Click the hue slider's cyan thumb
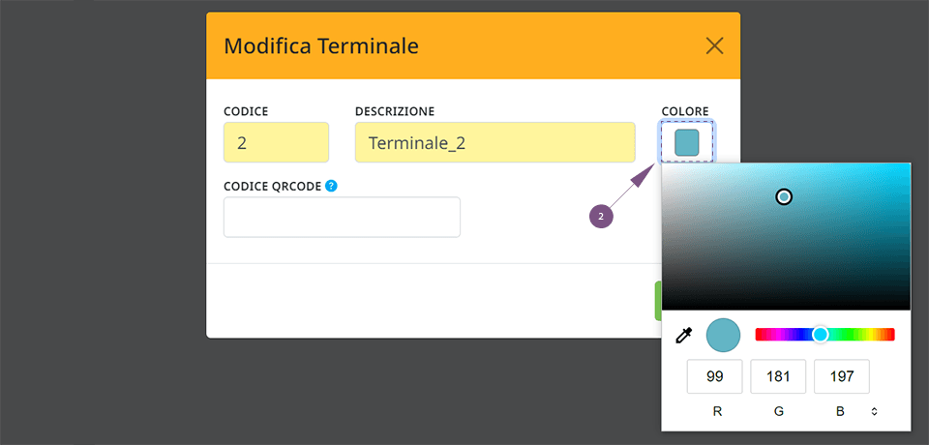 820,335
